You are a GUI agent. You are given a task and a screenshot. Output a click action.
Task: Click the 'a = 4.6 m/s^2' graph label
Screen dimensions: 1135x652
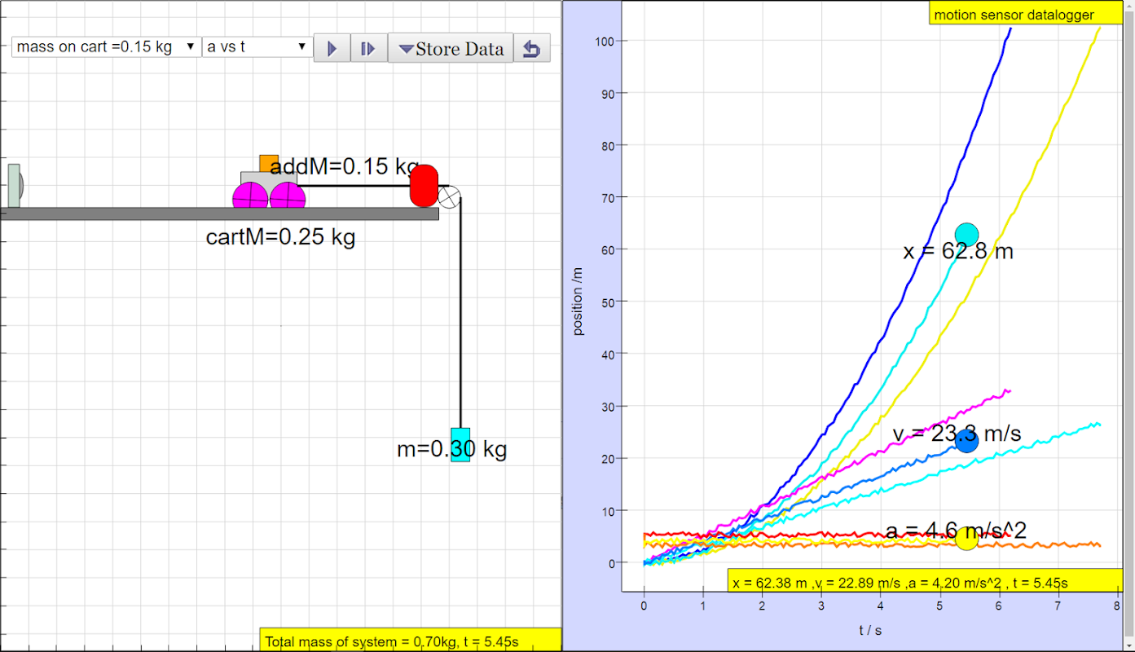coord(956,531)
